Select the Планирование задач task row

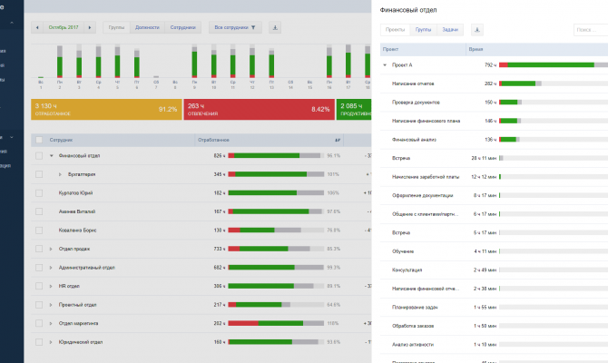pos(494,307)
